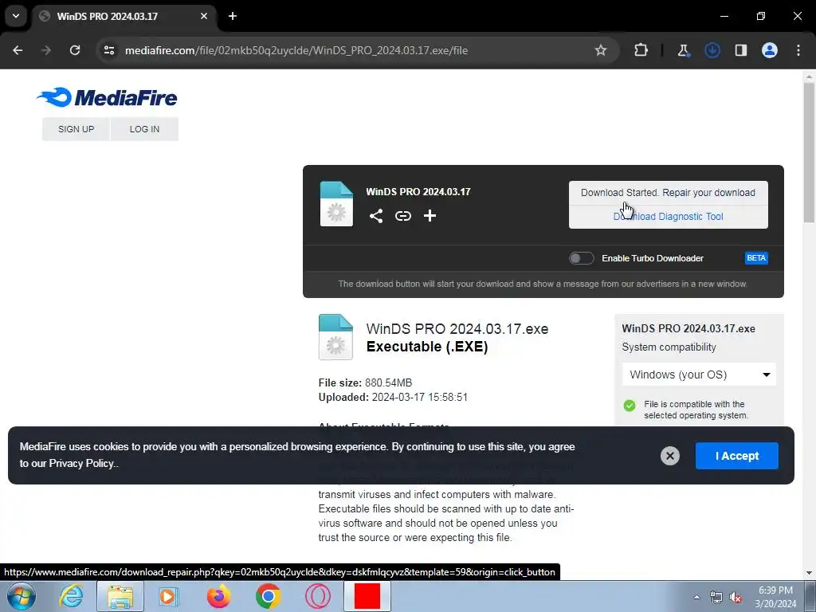Click the 'Enable Turbo Downloader' label

653,258
